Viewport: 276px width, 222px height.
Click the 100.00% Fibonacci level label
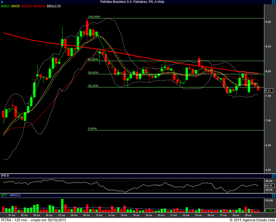click(x=94, y=17)
